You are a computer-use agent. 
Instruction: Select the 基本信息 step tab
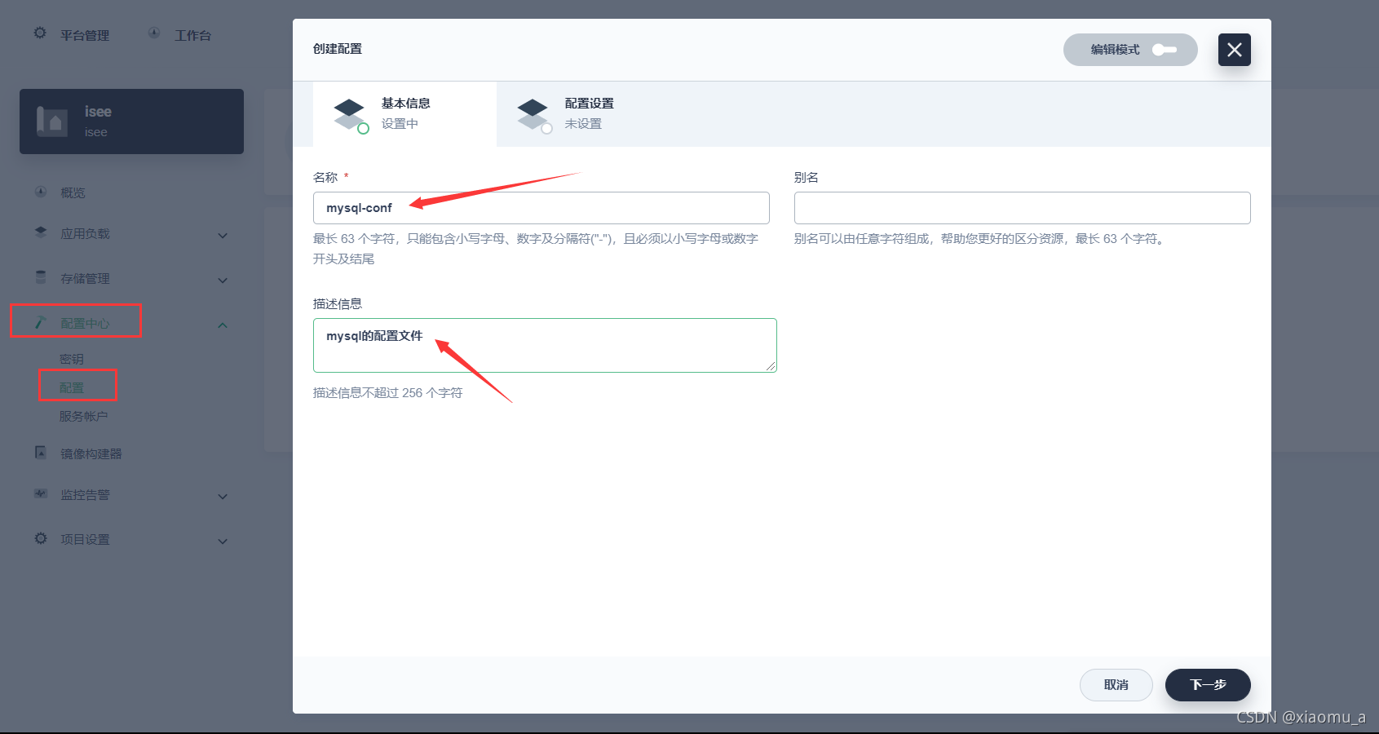click(404, 113)
